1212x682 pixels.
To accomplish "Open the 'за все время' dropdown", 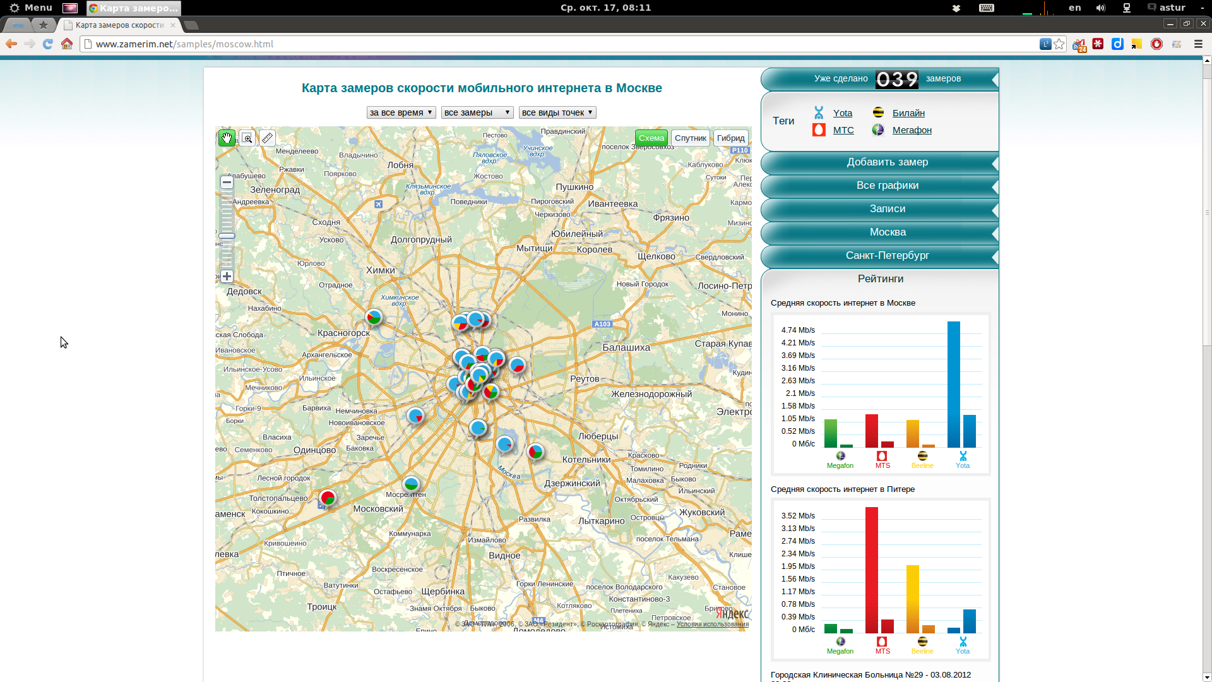I will tap(401, 112).
